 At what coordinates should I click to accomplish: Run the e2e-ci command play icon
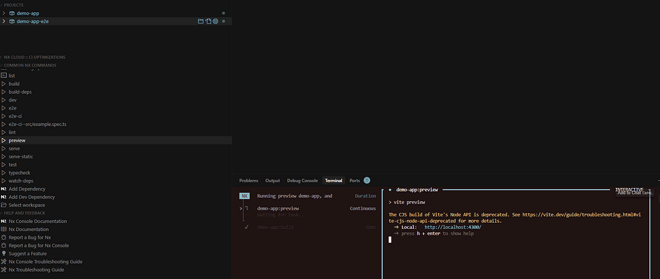[x=4, y=116]
